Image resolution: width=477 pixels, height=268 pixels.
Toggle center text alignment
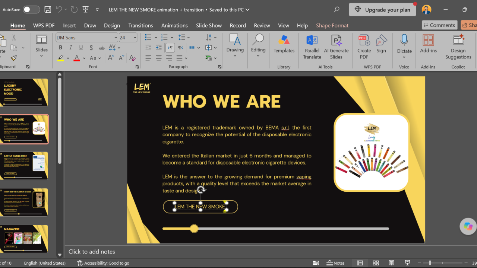159,58
